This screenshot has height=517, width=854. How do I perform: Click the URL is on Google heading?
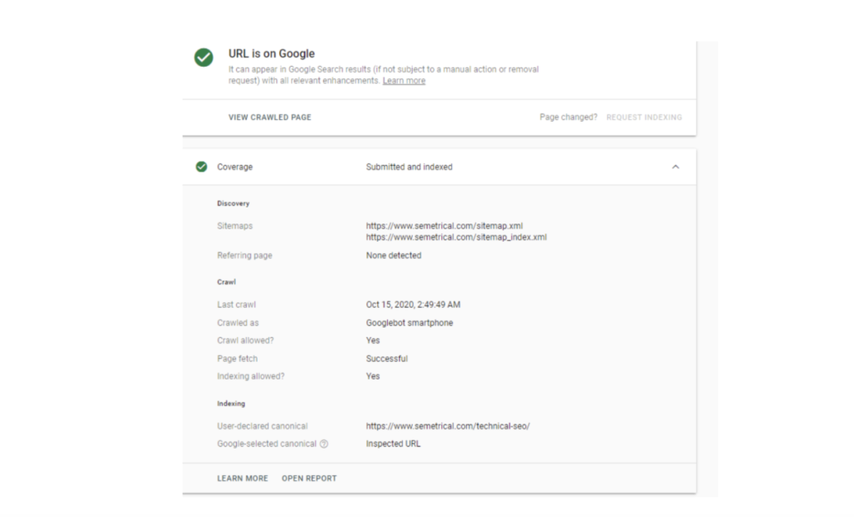pos(271,53)
